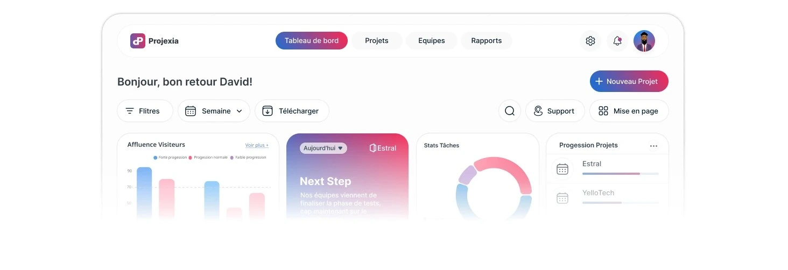Viewport: 788px width, 270px height.
Task: Open the Support button
Action: click(x=555, y=111)
